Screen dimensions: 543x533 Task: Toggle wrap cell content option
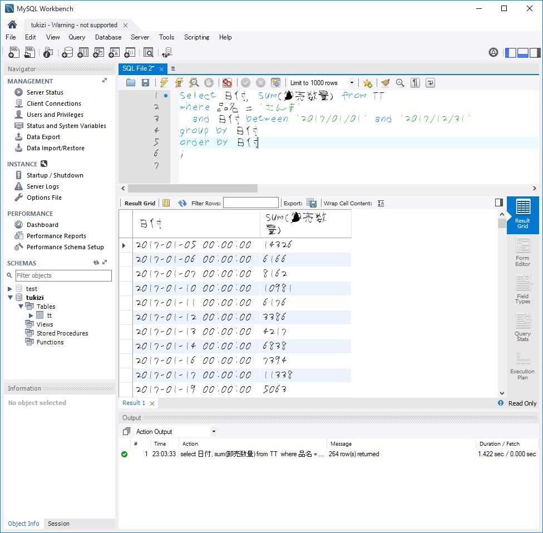coord(381,203)
